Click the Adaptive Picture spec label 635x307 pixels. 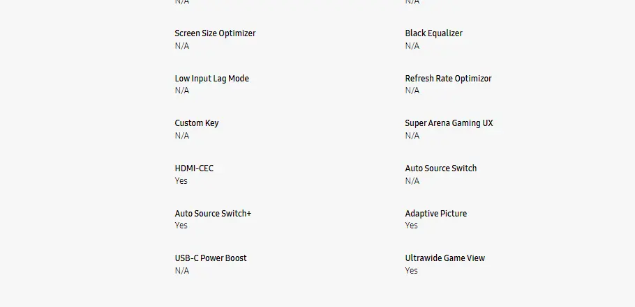click(x=435, y=214)
